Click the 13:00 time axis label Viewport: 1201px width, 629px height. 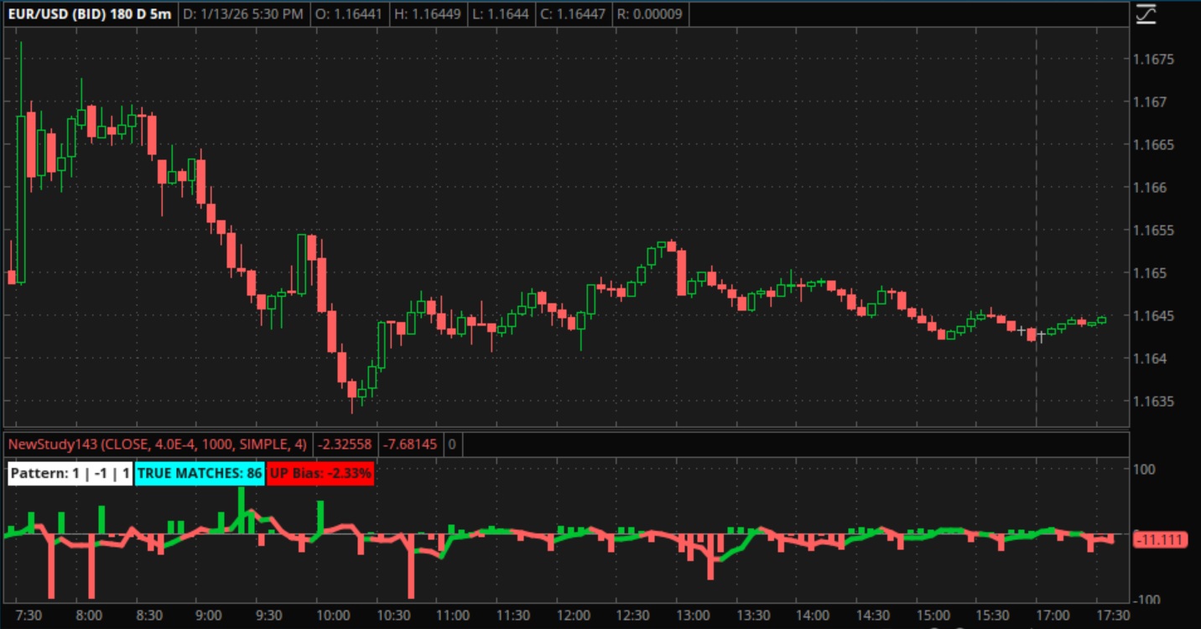tap(694, 616)
